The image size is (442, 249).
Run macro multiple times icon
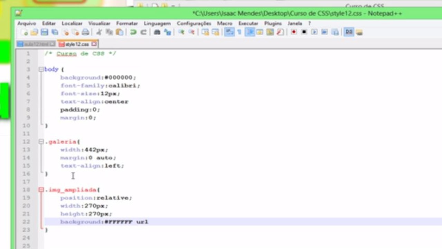(x=325, y=32)
